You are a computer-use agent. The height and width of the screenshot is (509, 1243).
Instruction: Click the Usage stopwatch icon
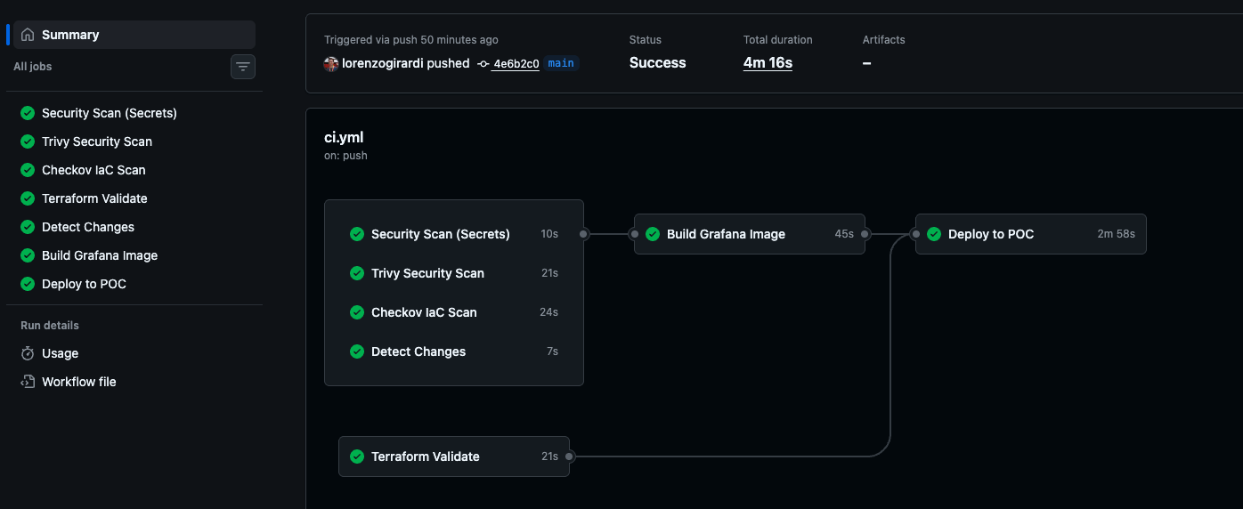point(28,353)
